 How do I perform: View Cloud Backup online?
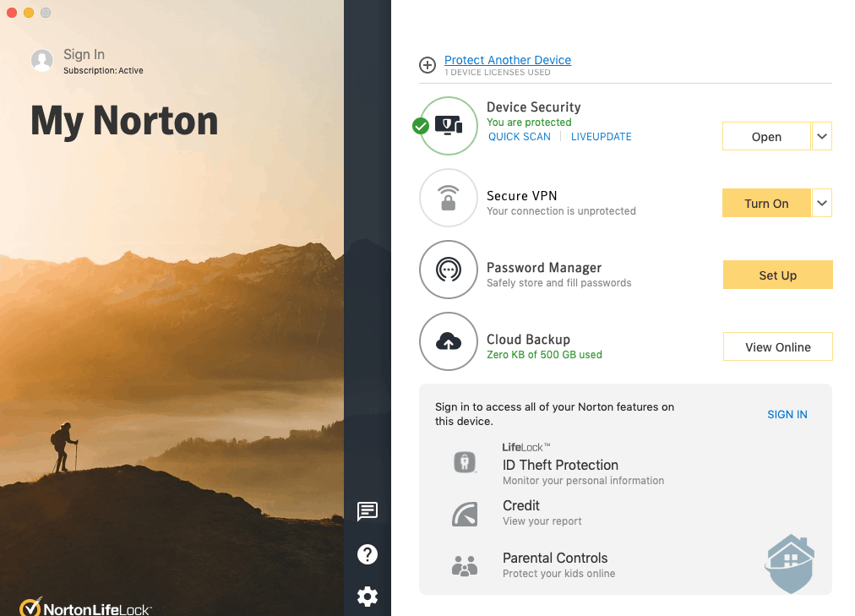click(777, 346)
